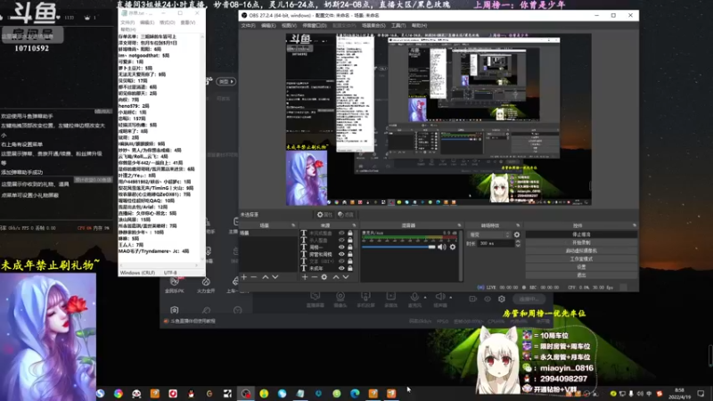
Task: Move source up in OBS Sources panel
Action: [336, 277]
